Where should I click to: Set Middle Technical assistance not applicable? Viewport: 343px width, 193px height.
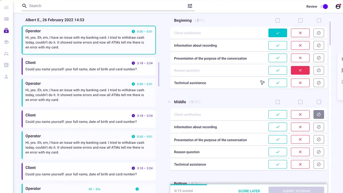319,164
